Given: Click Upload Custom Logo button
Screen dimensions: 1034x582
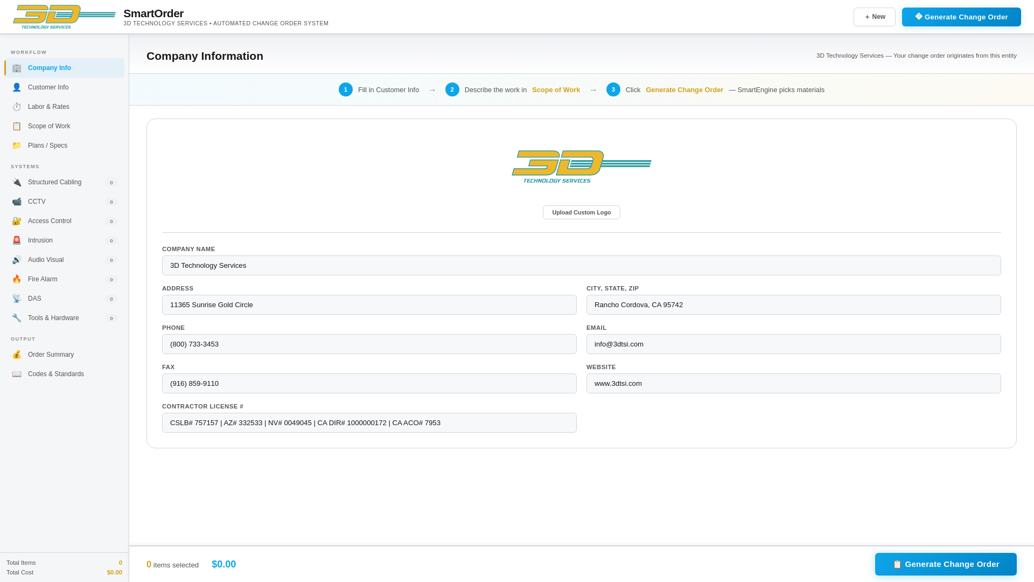Looking at the screenshot, I should coord(582,212).
